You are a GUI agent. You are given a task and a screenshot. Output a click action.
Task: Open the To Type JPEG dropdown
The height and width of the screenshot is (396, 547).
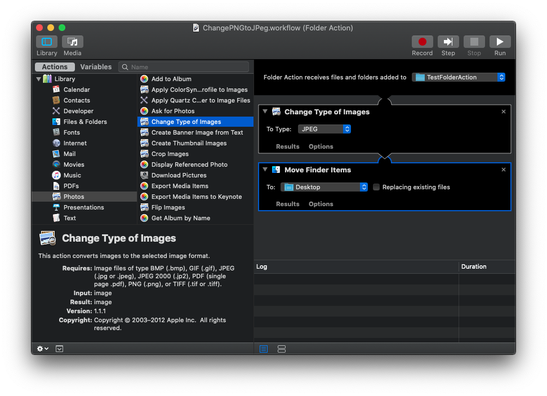[x=324, y=129]
